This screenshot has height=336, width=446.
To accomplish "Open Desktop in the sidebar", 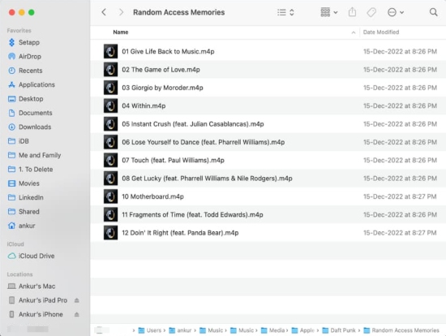I will (26, 99).
